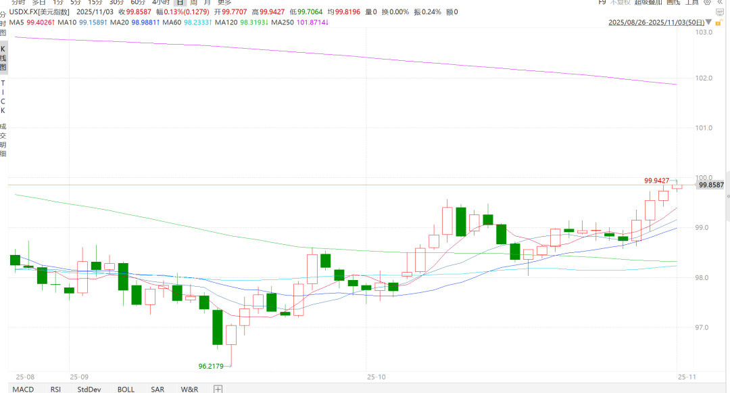Select the 30分 timeframe
730x393 pixels.
point(116,2)
